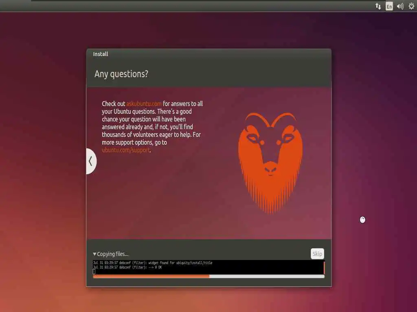This screenshot has width=417, height=312.
Task: Click the orange goat mascot illustration
Action: [270, 162]
